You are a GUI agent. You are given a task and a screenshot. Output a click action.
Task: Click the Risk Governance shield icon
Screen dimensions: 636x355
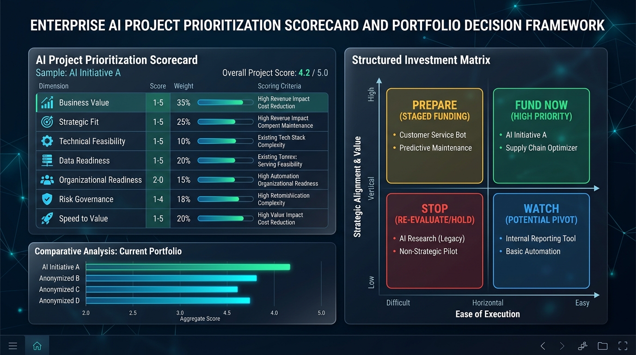pyautogui.click(x=47, y=199)
